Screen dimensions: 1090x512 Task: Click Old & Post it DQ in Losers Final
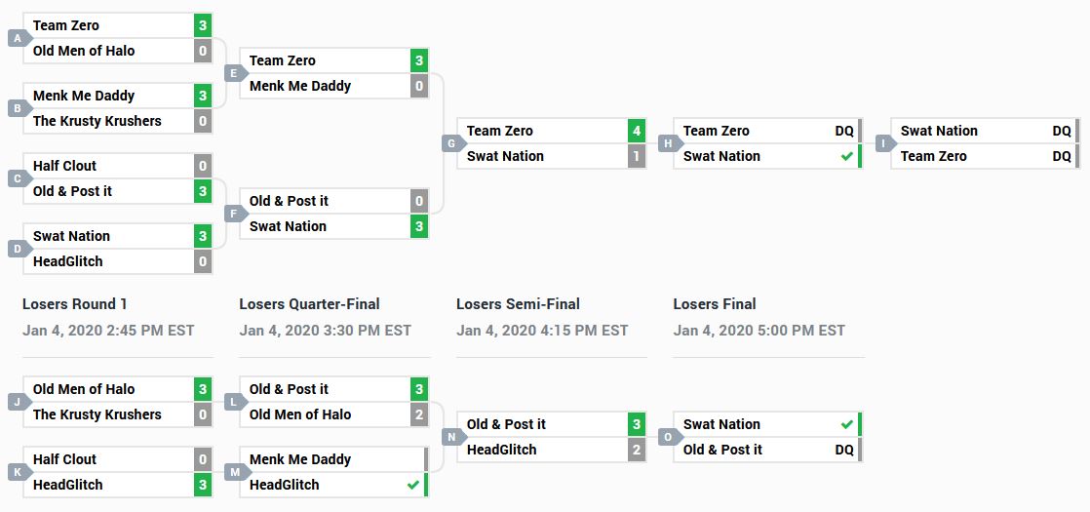point(844,451)
